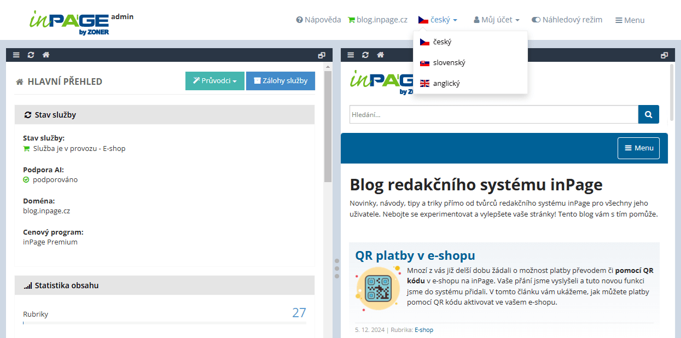Expand the Průvodci dropdown button
This screenshot has height=338, width=681.
(x=214, y=81)
